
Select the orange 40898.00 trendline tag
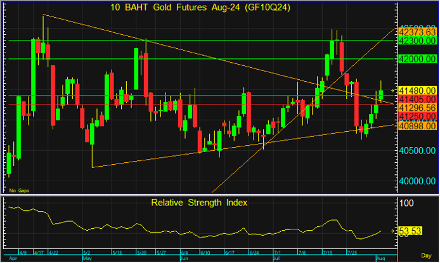coord(417,126)
